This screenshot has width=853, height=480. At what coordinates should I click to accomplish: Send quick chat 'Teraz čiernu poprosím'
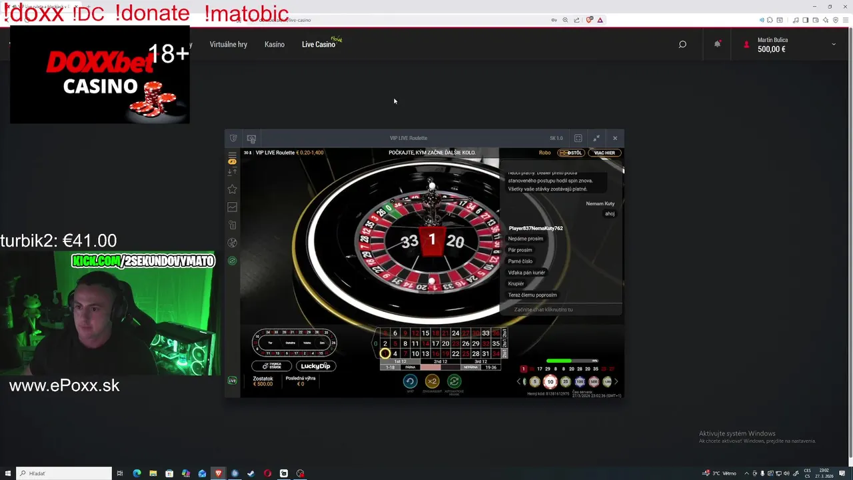(532, 295)
